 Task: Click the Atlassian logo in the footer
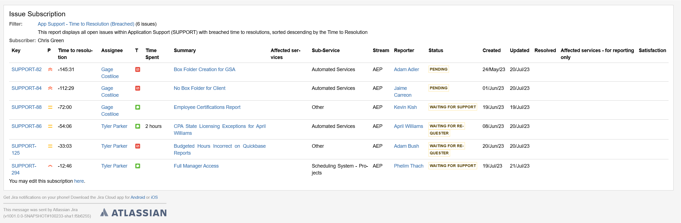[133, 213]
